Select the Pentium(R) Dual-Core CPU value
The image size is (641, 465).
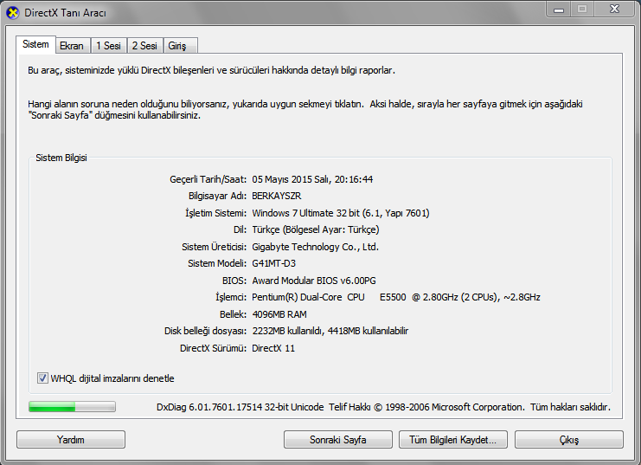[x=395, y=297]
